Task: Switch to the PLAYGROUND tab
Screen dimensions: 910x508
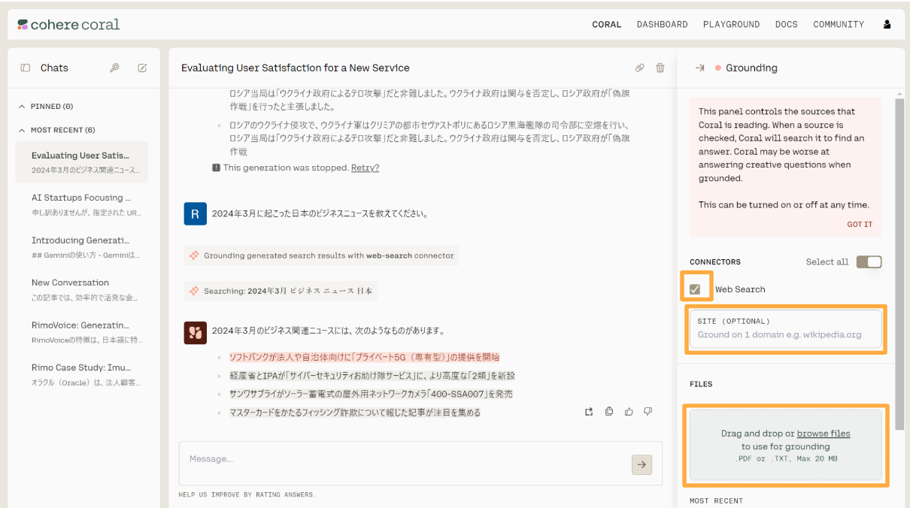Action: coord(731,24)
